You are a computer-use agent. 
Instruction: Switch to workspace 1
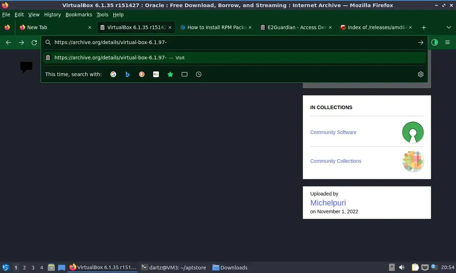tap(16, 268)
